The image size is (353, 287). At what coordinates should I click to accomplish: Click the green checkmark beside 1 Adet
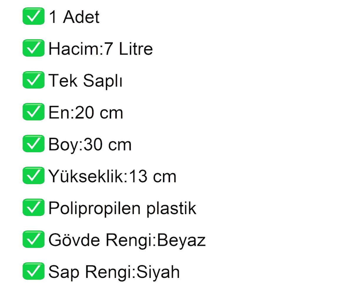33,16
